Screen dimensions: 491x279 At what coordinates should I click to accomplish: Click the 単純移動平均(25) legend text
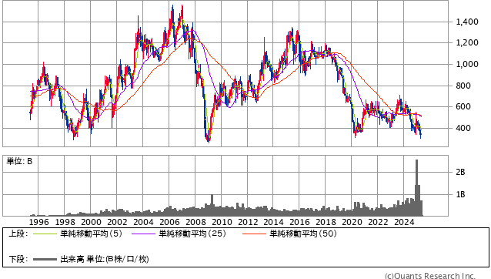click(x=192, y=234)
